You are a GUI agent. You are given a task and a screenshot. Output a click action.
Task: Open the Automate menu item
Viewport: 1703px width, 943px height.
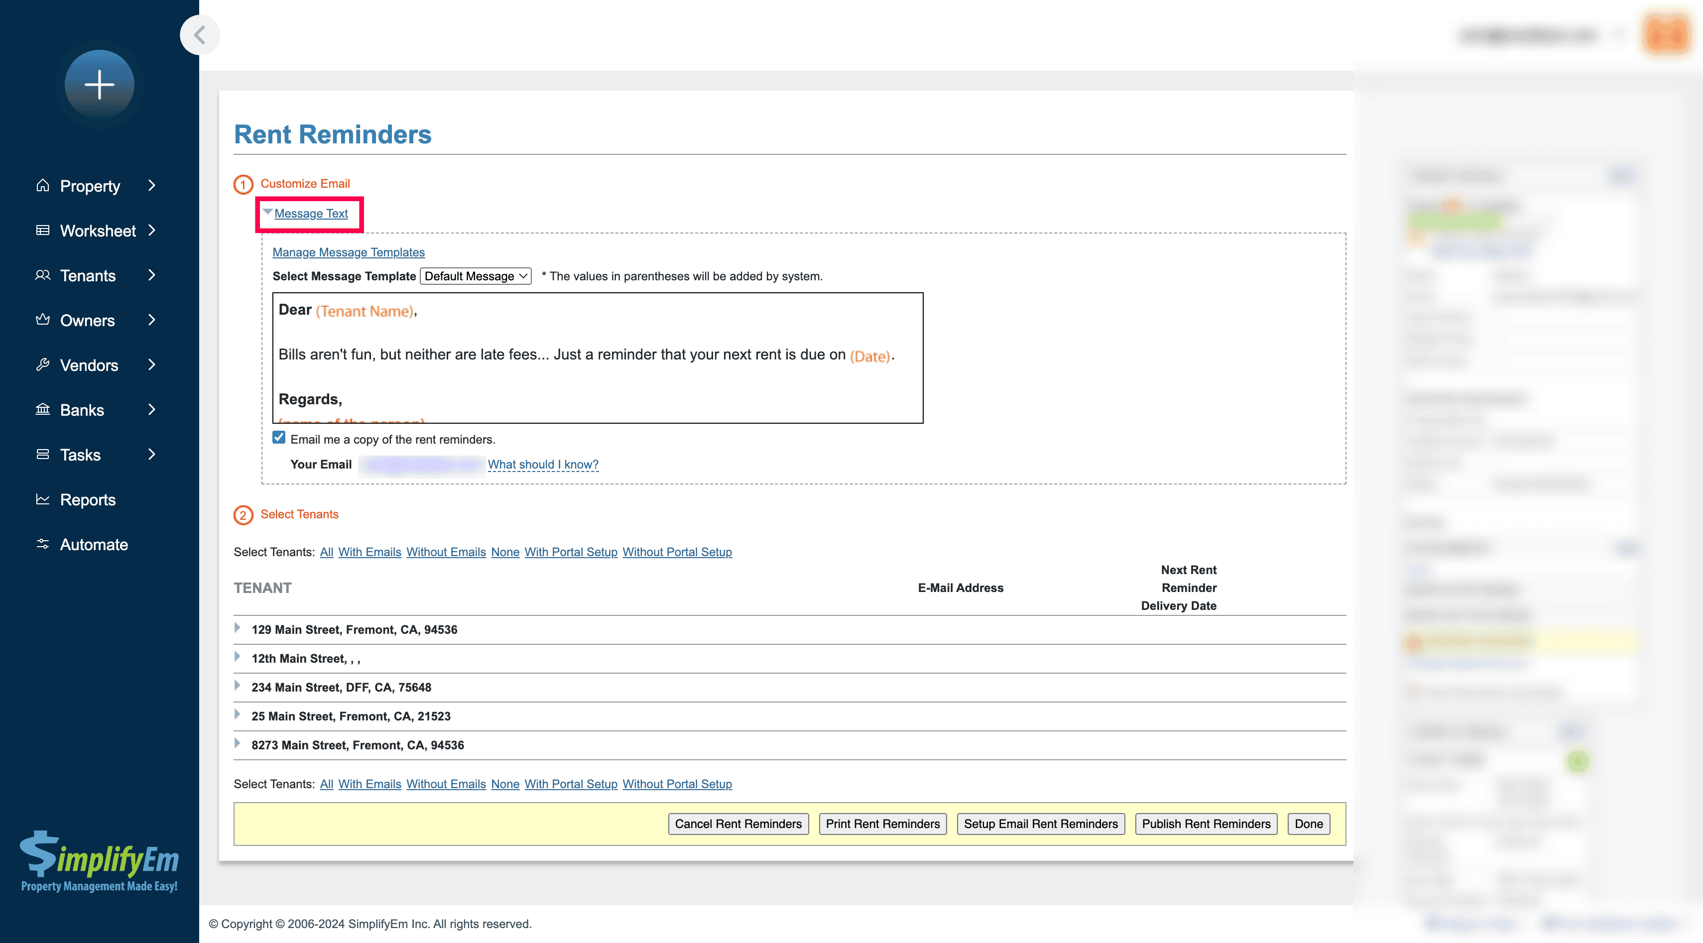(93, 545)
